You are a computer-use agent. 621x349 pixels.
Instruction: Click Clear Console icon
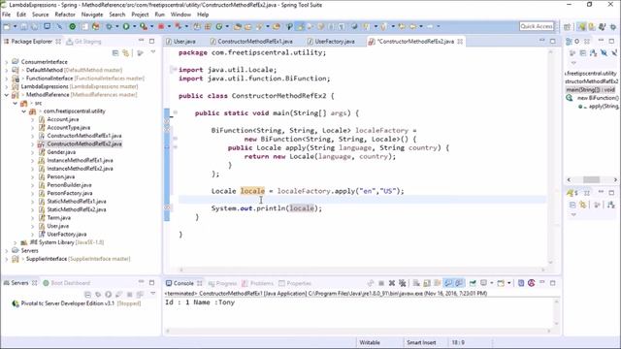(416, 283)
